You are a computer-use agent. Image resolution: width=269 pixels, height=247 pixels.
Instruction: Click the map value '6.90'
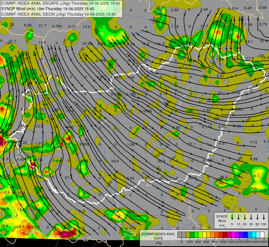point(28,25)
